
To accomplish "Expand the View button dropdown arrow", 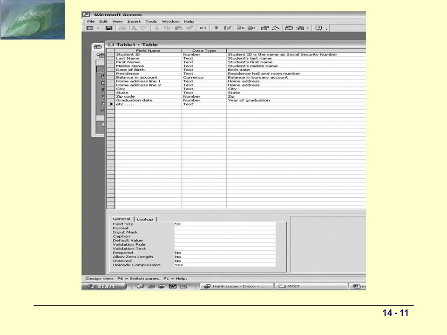I will (x=98, y=28).
